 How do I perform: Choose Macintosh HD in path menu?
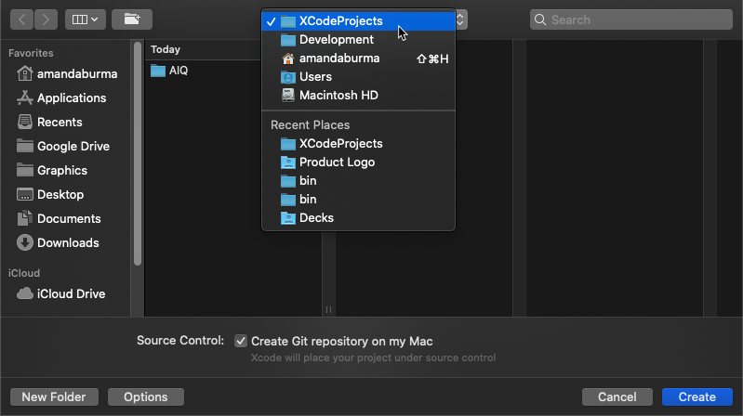point(358,95)
